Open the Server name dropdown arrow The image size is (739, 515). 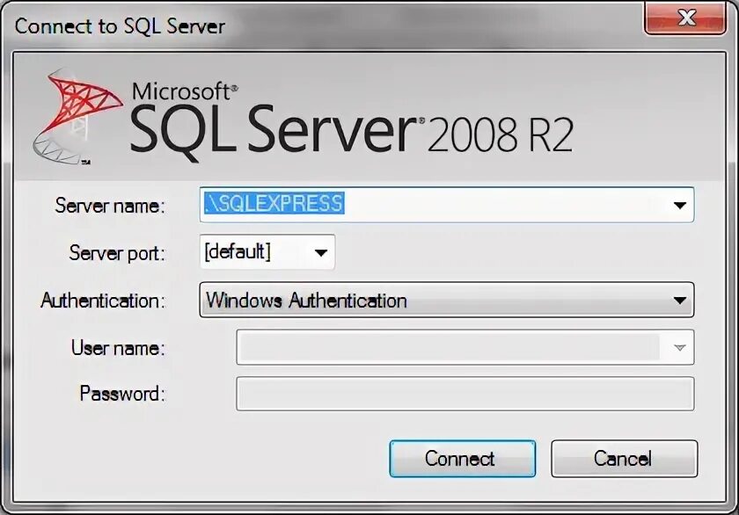[x=679, y=206]
